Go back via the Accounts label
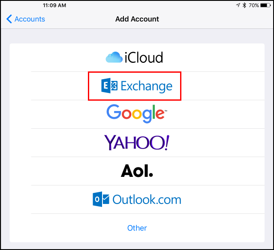This screenshot has height=250, width=274. pos(30,19)
